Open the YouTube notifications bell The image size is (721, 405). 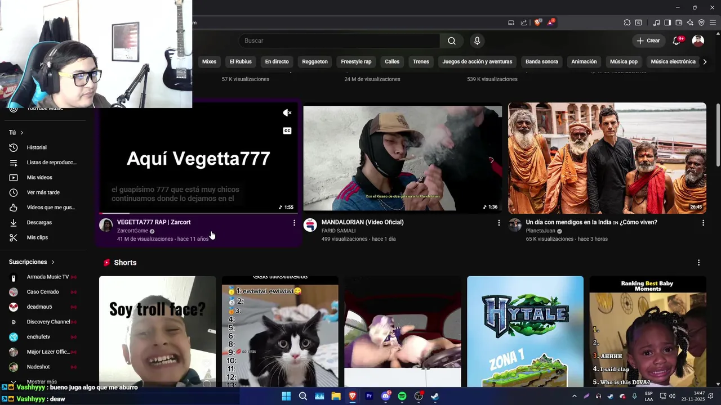[x=677, y=40]
